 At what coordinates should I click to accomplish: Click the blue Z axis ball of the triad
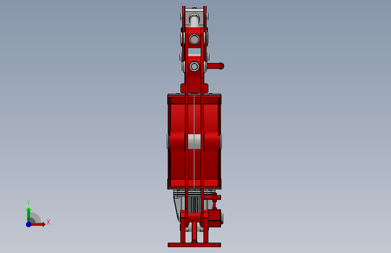tap(29, 224)
